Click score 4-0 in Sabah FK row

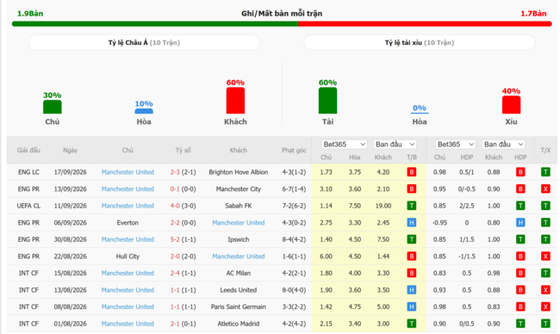pyautogui.click(x=175, y=206)
